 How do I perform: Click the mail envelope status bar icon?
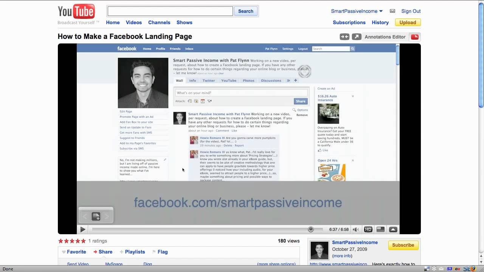[x=441, y=269]
